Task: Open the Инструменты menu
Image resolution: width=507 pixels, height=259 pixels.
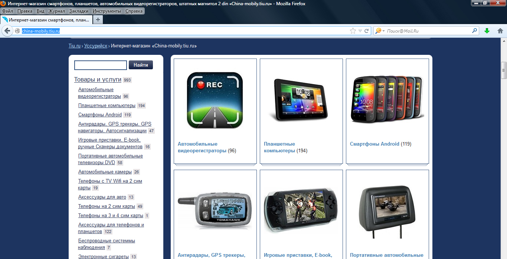Action: tap(107, 11)
